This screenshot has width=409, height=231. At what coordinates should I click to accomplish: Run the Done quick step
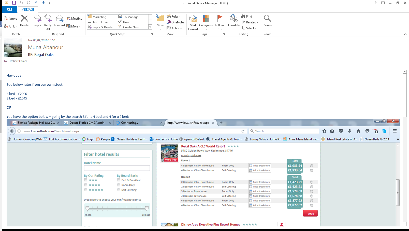pyautogui.click(x=124, y=22)
